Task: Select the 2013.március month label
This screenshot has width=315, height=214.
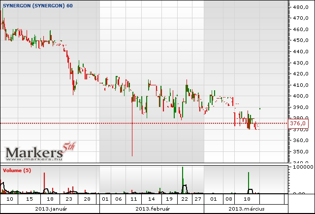Action: (x=247, y=209)
